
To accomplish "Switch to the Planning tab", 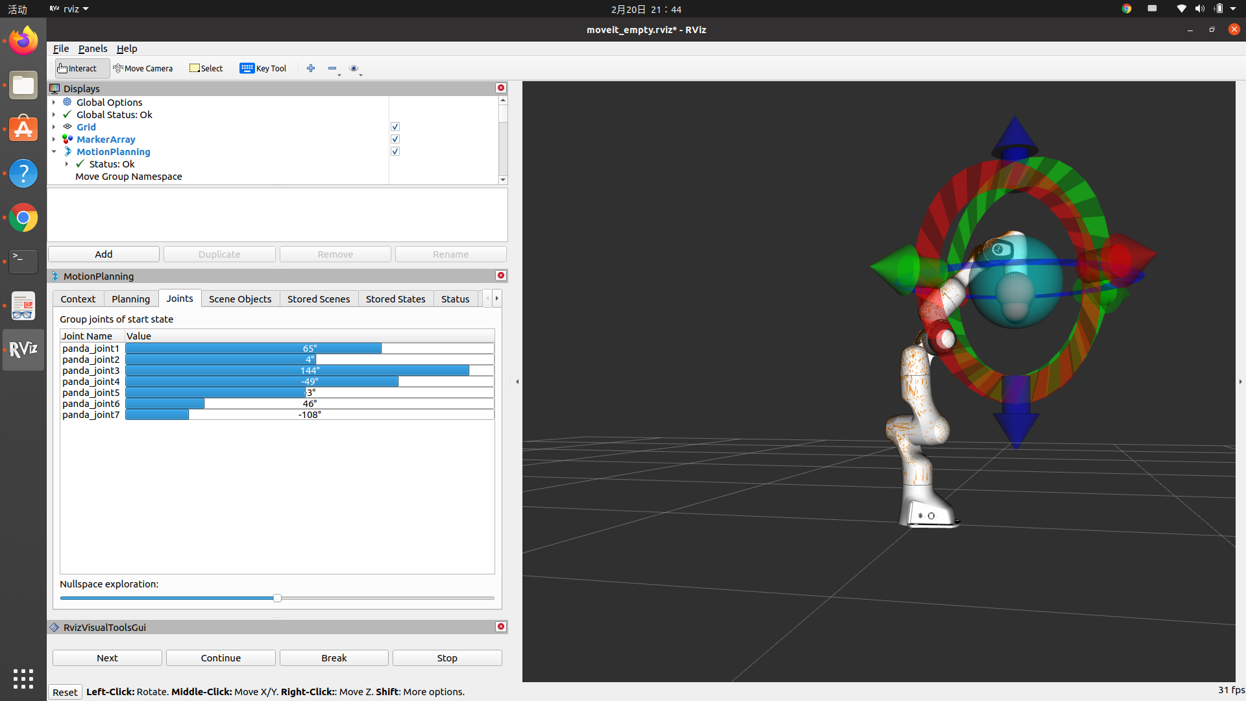I will (x=130, y=299).
